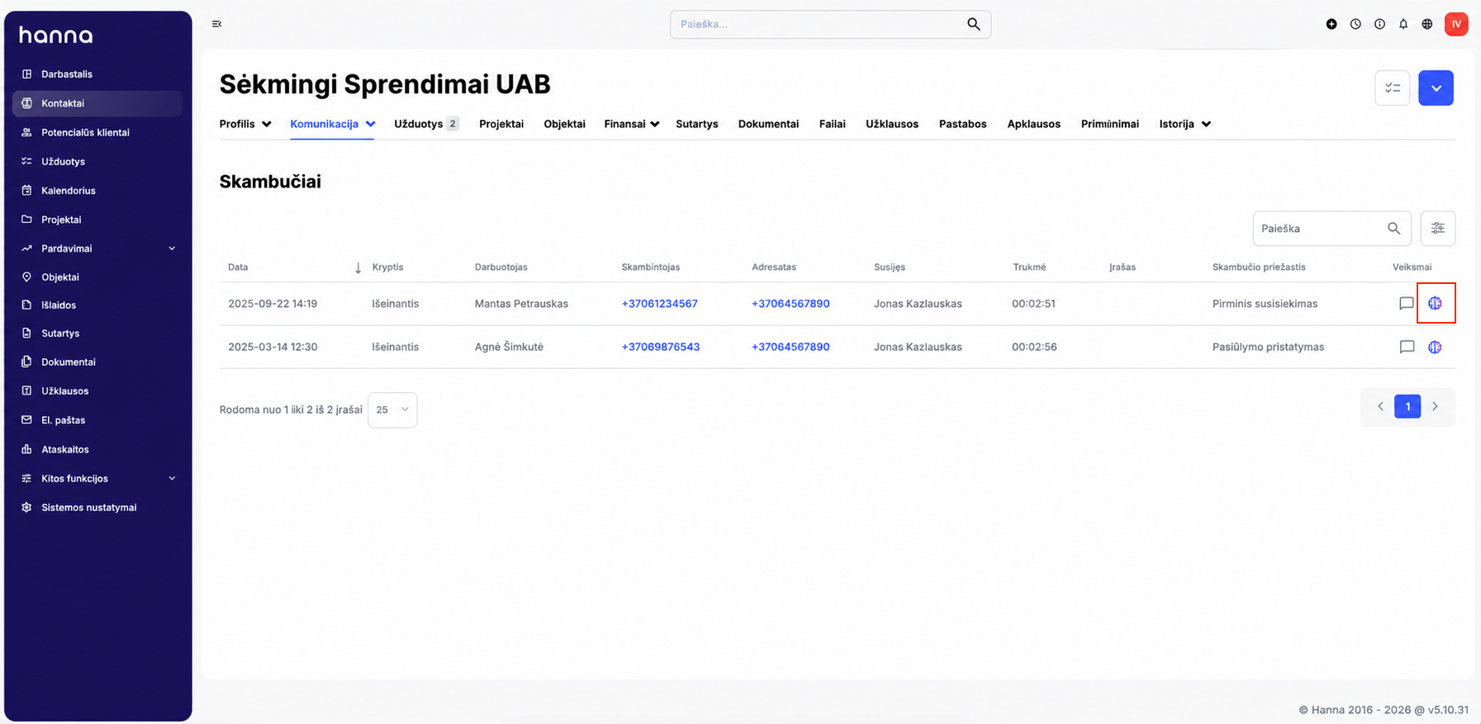Image resolution: width=1481 pixels, height=724 pixels.
Task: Open the calls table filter settings icon
Action: 1438,229
